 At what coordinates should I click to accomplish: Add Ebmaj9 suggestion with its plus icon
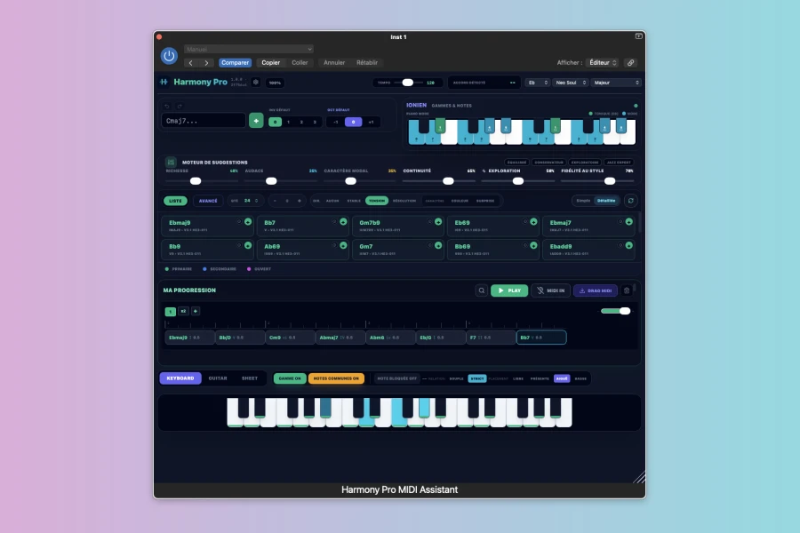click(248, 222)
